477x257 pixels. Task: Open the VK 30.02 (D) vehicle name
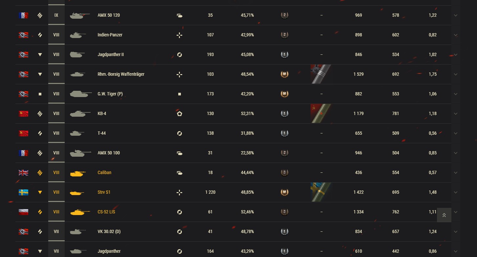point(109,232)
